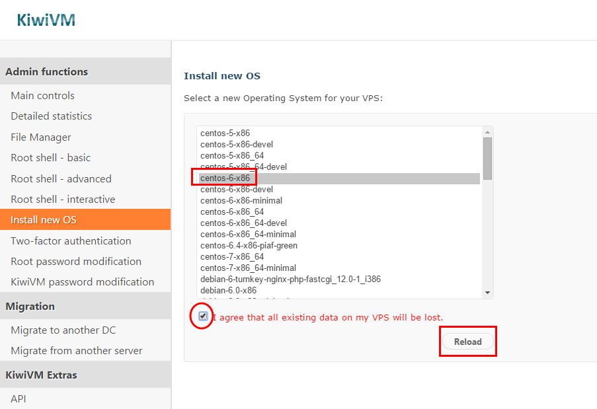597x409 pixels.
Task: Click the KiwiVM logo
Action: coord(46,20)
